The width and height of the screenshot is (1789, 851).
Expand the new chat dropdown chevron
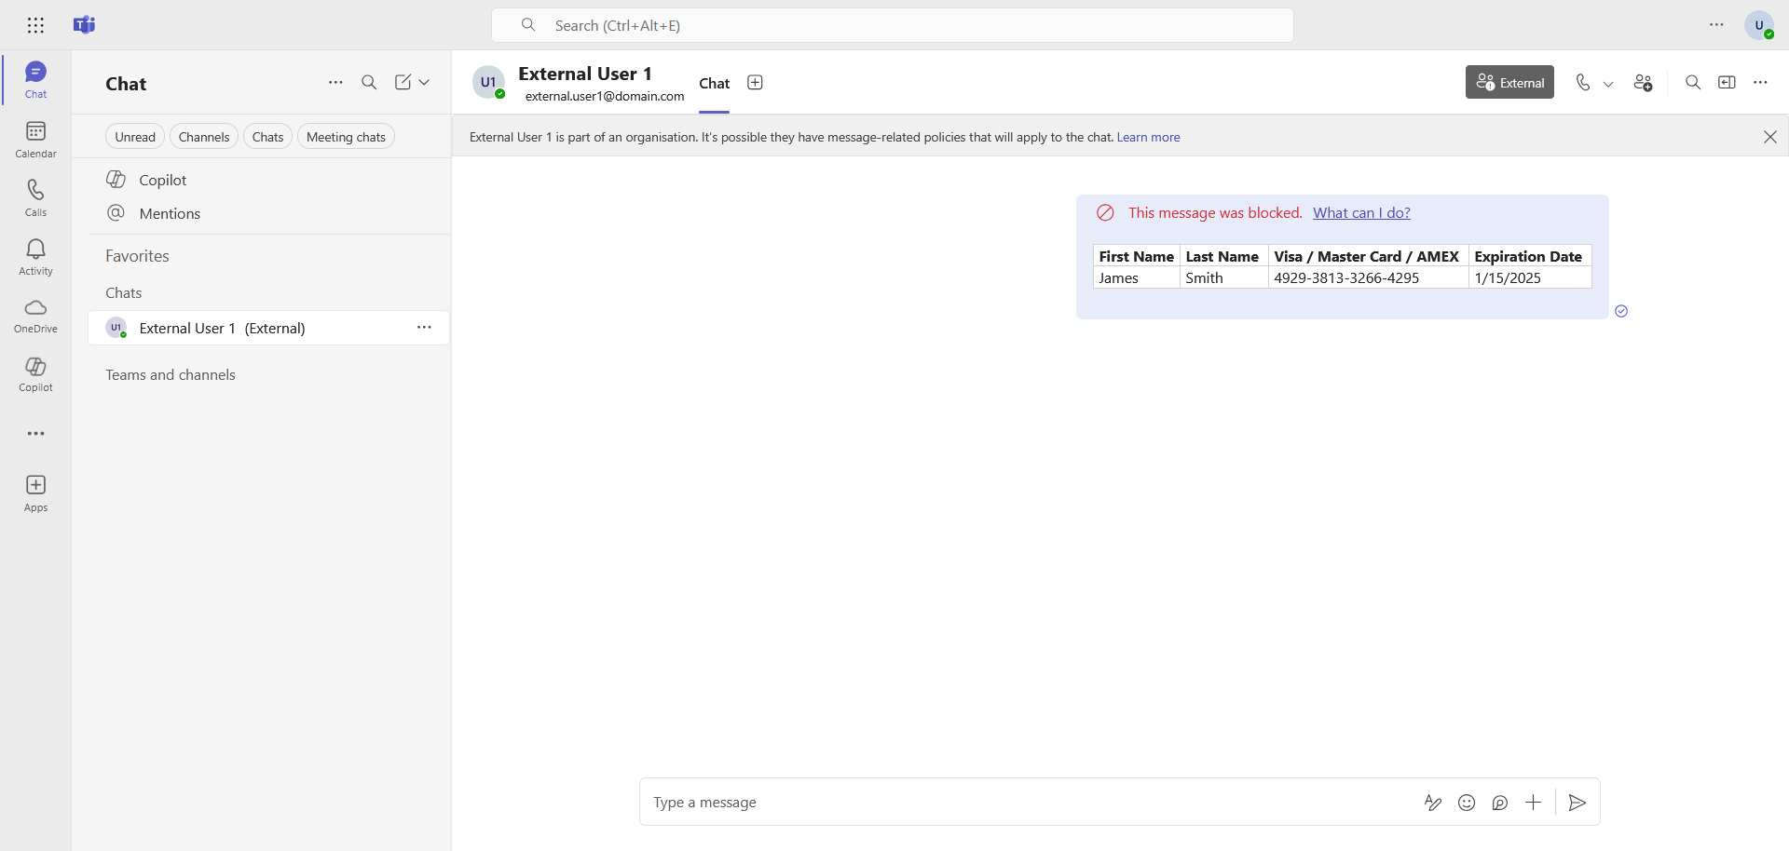pyautogui.click(x=425, y=83)
